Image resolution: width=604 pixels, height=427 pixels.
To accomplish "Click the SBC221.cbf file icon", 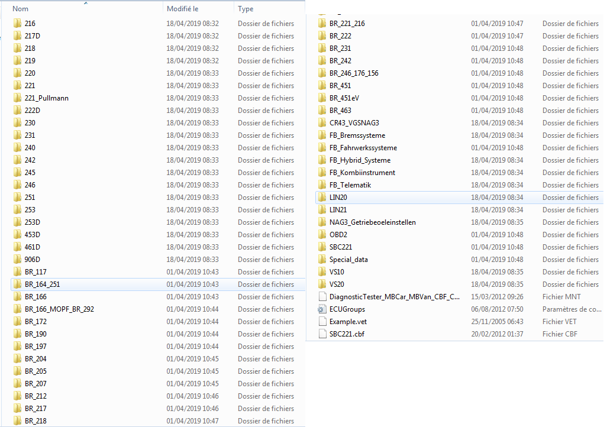I will click(322, 334).
